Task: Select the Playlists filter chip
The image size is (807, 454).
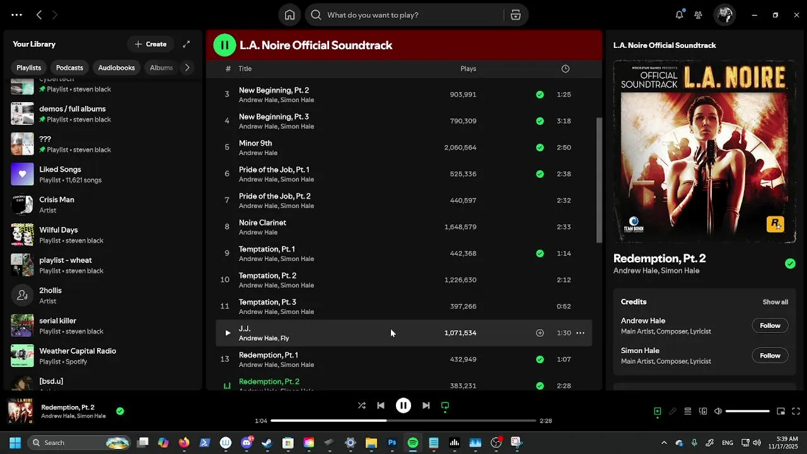Action: [x=29, y=67]
